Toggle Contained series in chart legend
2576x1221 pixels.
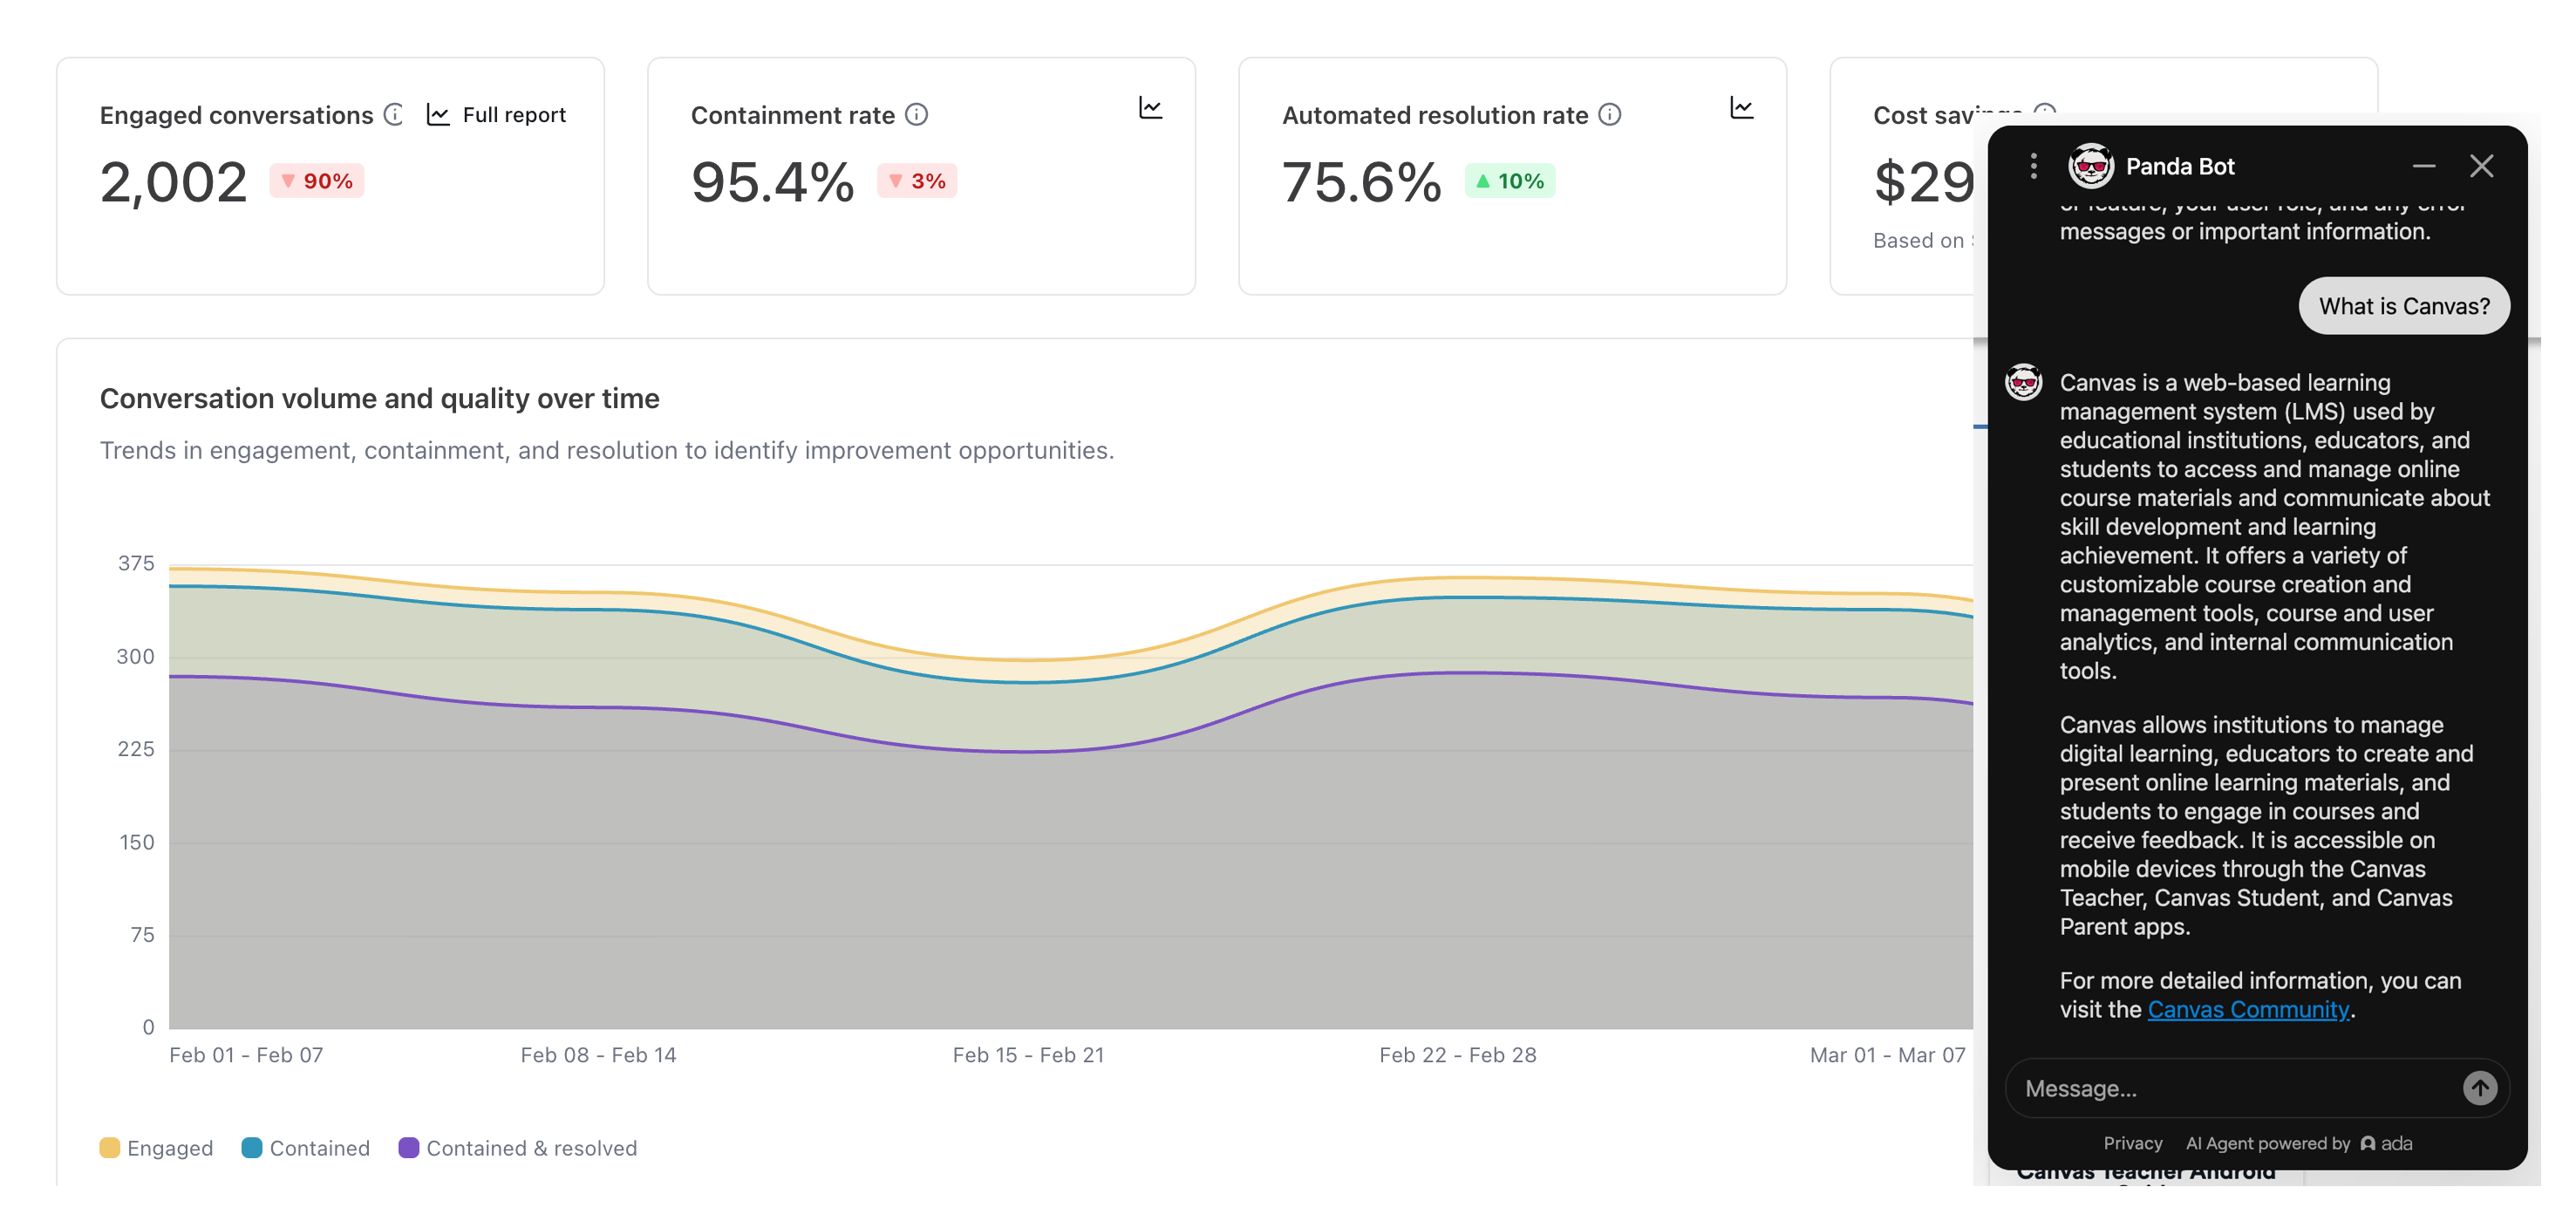coord(306,1148)
